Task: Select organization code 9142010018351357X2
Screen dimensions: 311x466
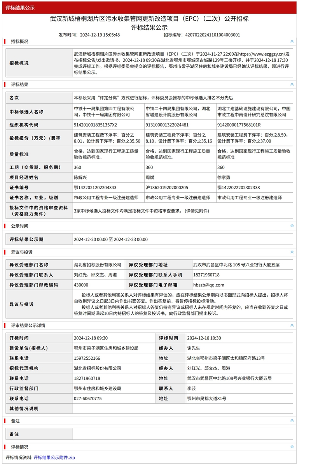Action: [x=95, y=125]
